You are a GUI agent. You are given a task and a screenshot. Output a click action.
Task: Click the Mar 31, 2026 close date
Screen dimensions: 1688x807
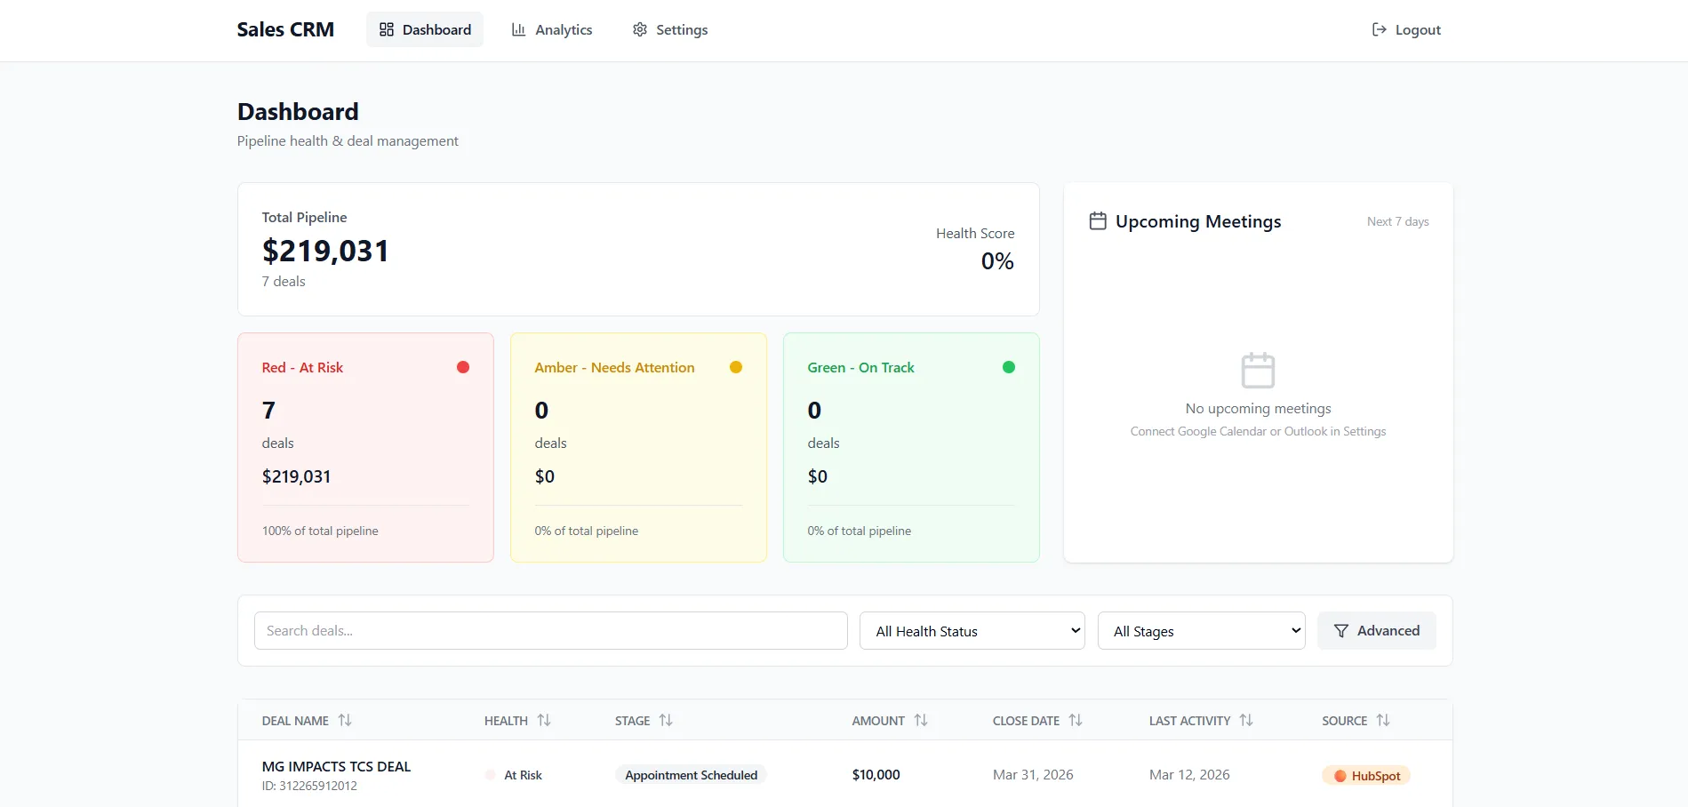pyautogui.click(x=1033, y=775)
